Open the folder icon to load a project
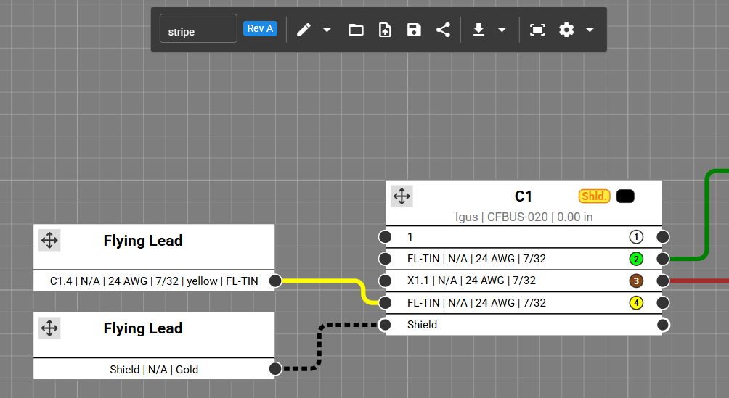Image resolution: width=729 pixels, height=398 pixels. (356, 30)
